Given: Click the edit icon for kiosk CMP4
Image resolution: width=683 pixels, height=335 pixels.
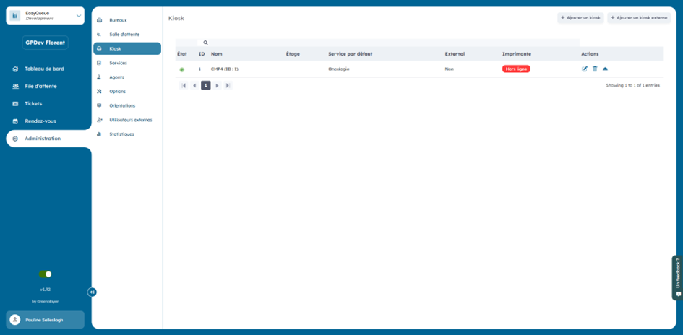Looking at the screenshot, I should coord(585,69).
